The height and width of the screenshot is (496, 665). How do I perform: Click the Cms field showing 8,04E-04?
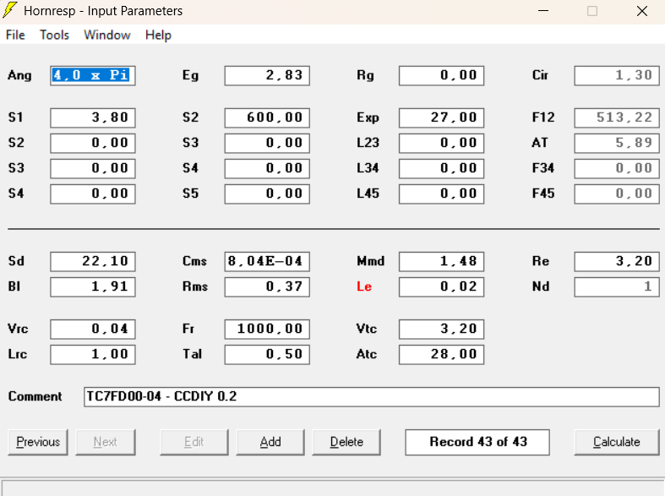267,262
